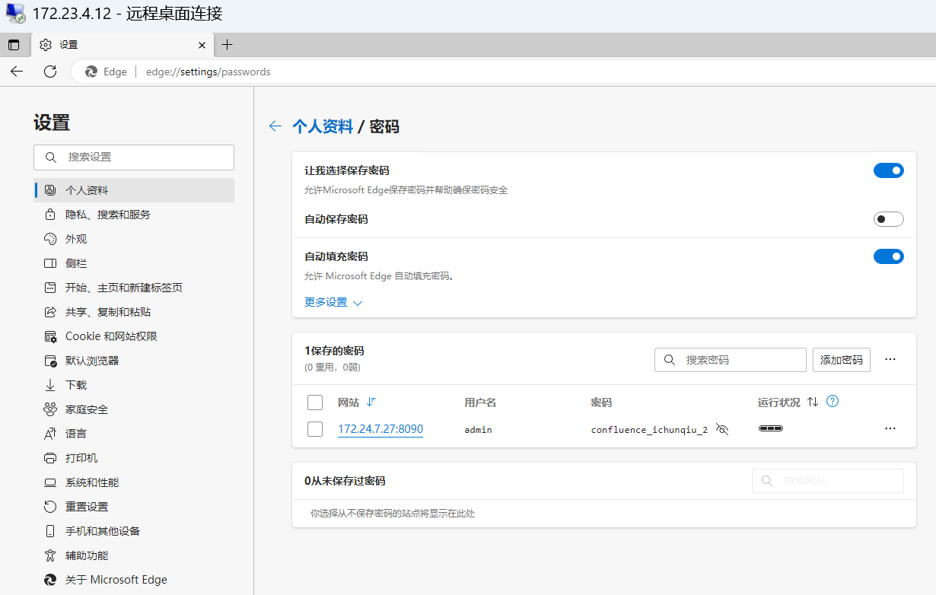Select the 设置 browser tab
Viewport: 936px width, 595px height.
point(122,45)
